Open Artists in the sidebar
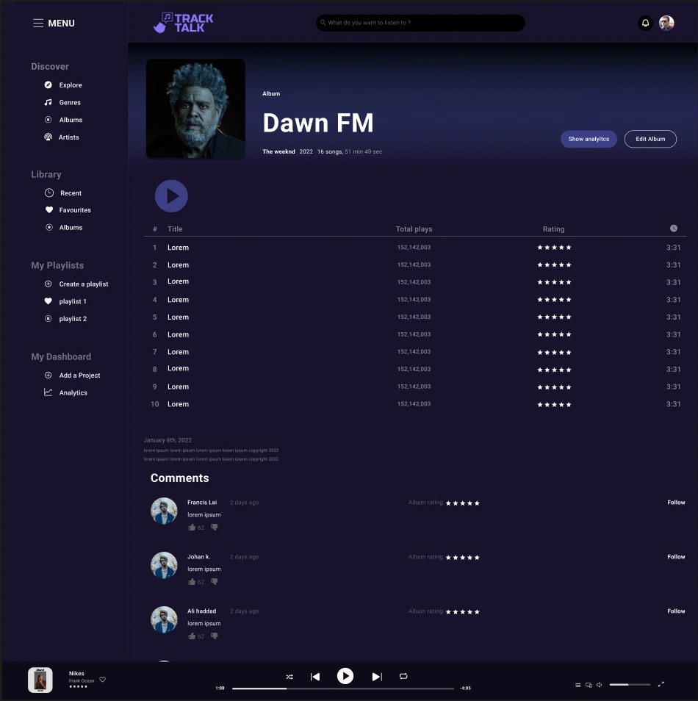Screen dimensions: 698x701 68,137
